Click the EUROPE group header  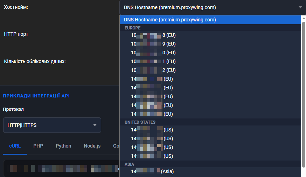click(132, 28)
